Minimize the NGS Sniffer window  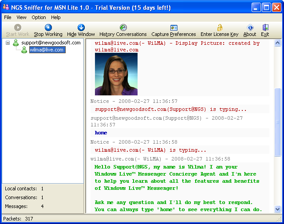click(256, 8)
